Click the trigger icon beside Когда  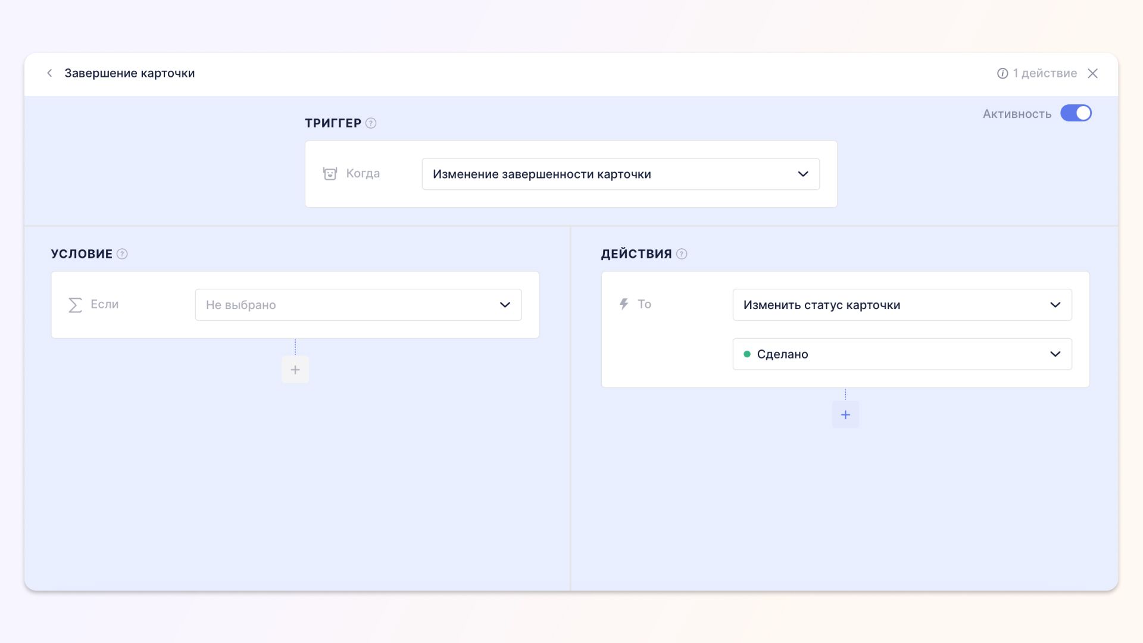[330, 174]
